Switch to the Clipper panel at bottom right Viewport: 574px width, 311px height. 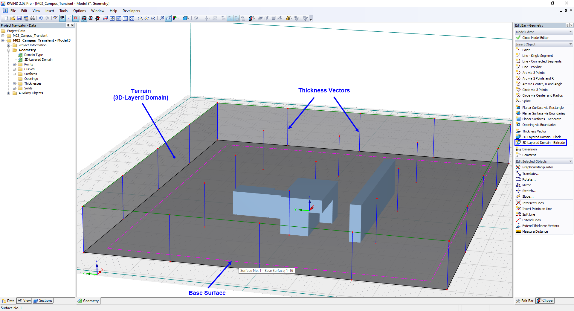click(x=545, y=301)
